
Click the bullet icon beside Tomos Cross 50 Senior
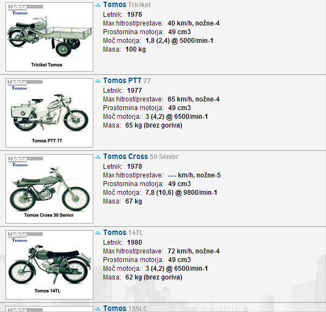pos(98,157)
